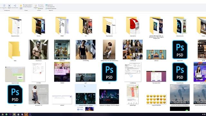206x116 pixels.
Task: Select the collage of women photos
Action: (133, 50)
